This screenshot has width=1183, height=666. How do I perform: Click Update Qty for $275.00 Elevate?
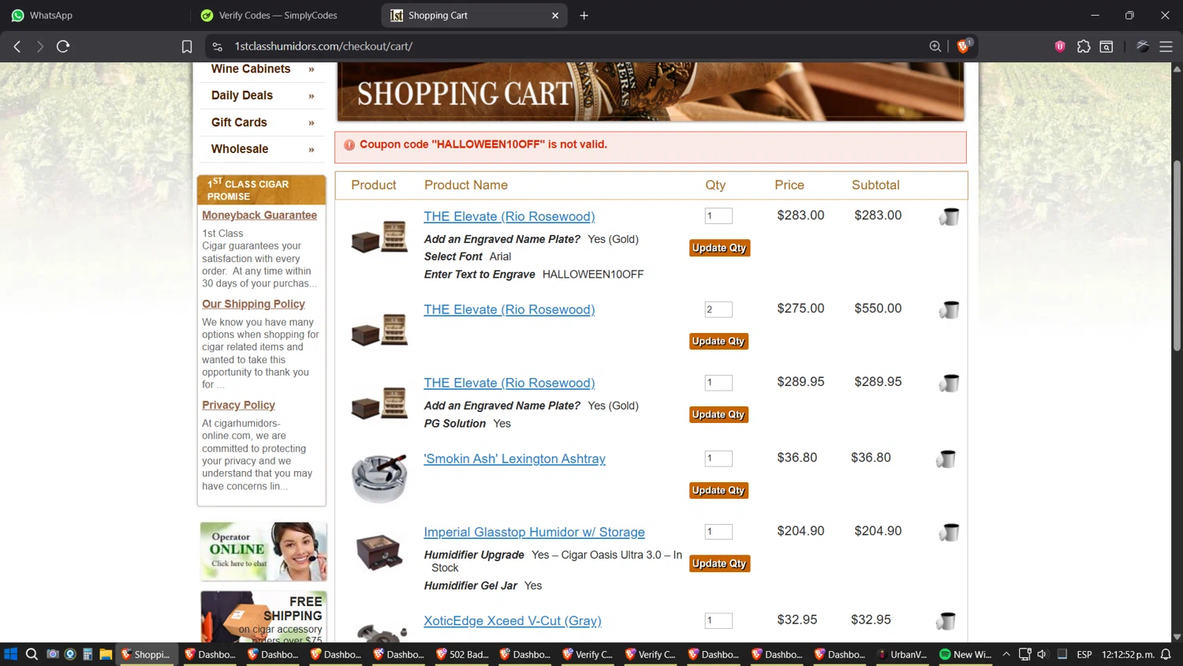[x=719, y=341]
